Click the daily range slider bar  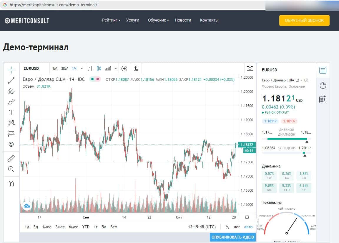[x=286, y=139]
